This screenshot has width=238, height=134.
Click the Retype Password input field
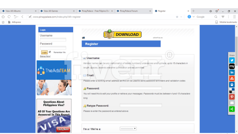tap(141, 105)
